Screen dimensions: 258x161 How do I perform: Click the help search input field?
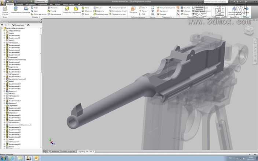216,1
